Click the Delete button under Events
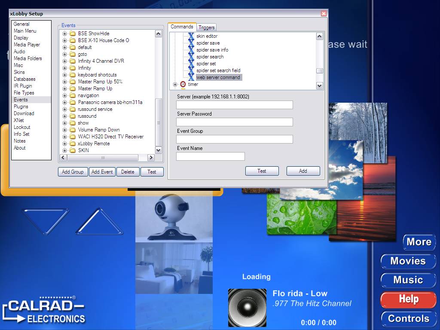 pyautogui.click(x=128, y=172)
